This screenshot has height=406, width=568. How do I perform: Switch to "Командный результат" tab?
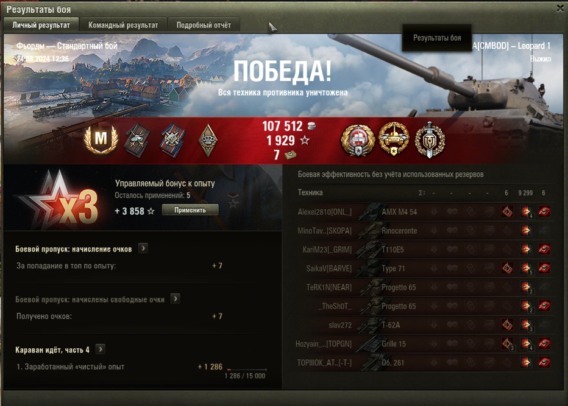coord(123,25)
